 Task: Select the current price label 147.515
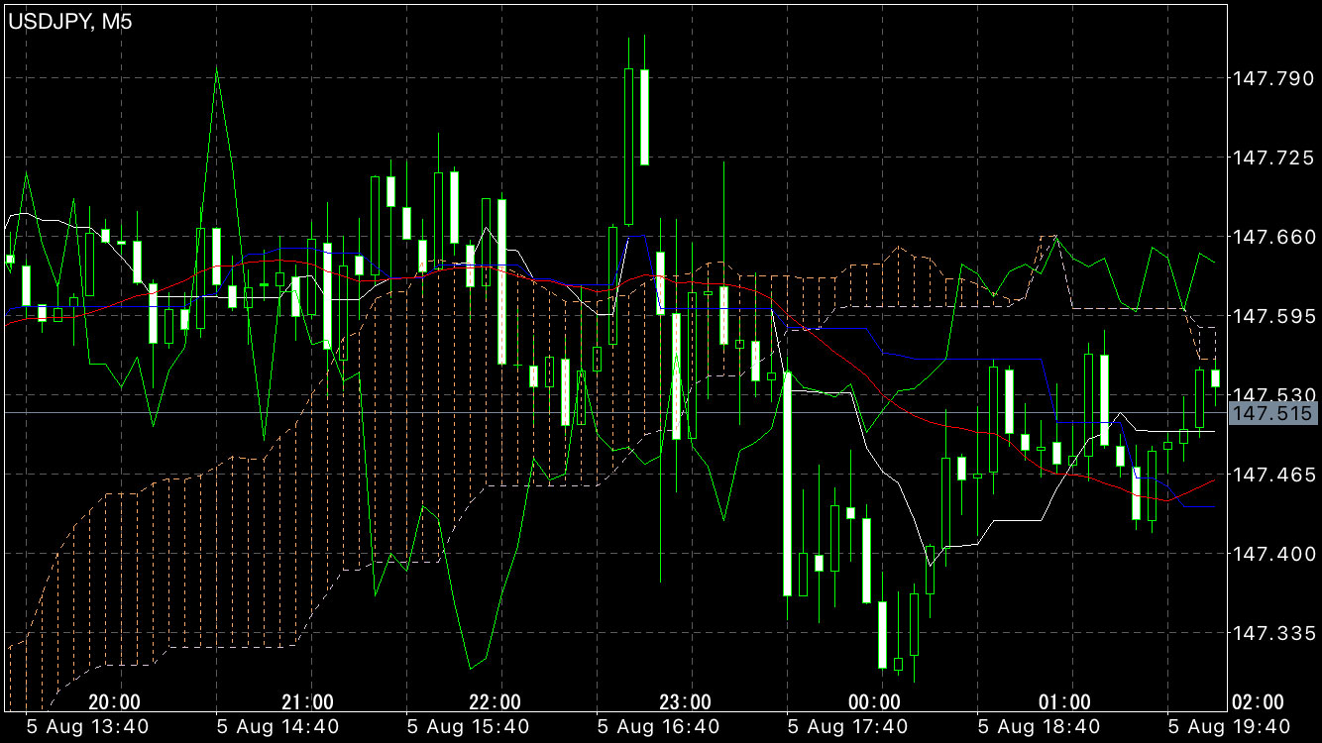pyautogui.click(x=1273, y=413)
